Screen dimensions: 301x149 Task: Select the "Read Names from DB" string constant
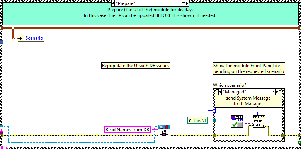coord(127,129)
